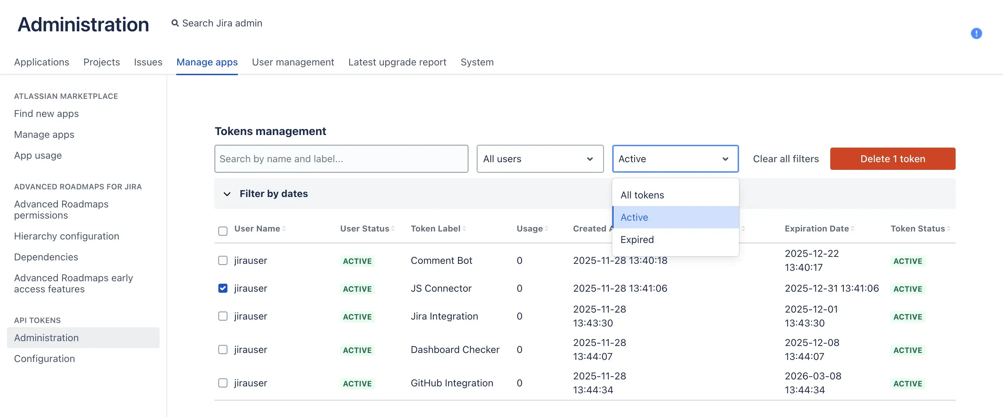Viewport: 1003px width, 417px height.
Task: Sort by Token Label column arrows
Action: click(464, 229)
